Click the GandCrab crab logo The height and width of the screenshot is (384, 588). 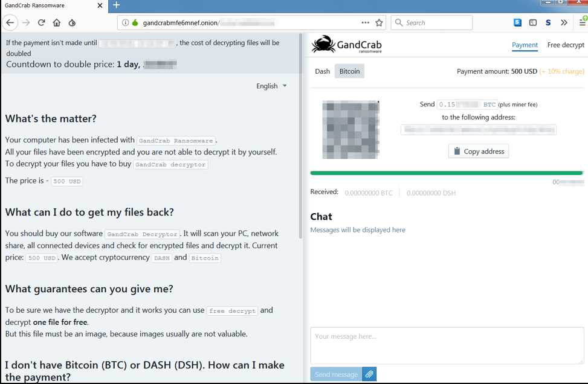pos(324,44)
